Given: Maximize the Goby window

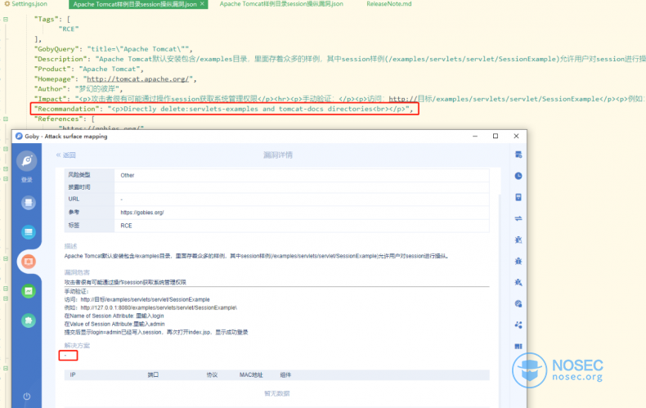Looking at the screenshot, I should click(x=496, y=136).
